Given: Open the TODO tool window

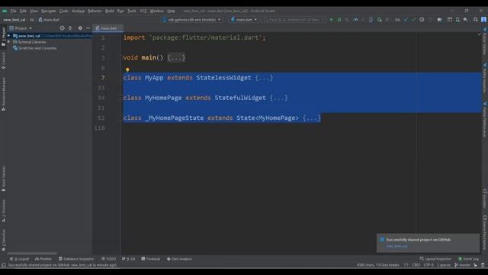Looking at the screenshot, I should click(x=108, y=259).
